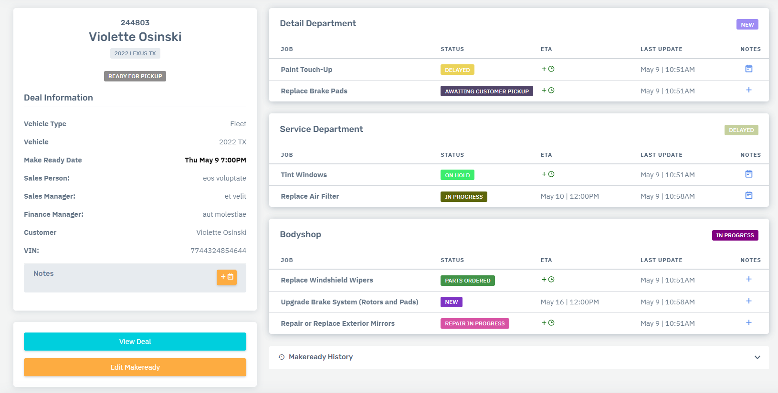Image resolution: width=778 pixels, height=393 pixels.
Task: Add a note to Replace Brake Pads
Action: pyautogui.click(x=748, y=91)
